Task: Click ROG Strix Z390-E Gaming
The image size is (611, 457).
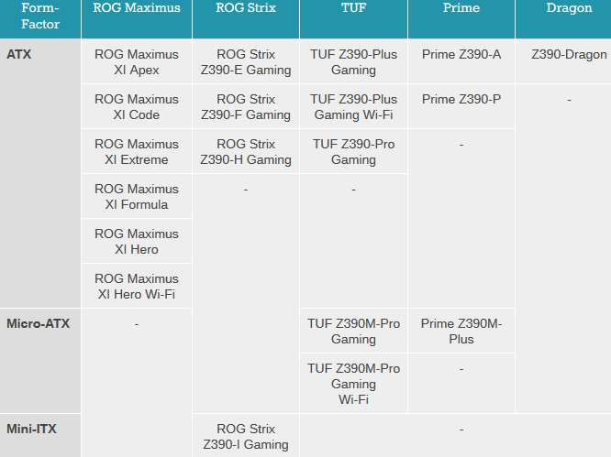Action: 246,61
